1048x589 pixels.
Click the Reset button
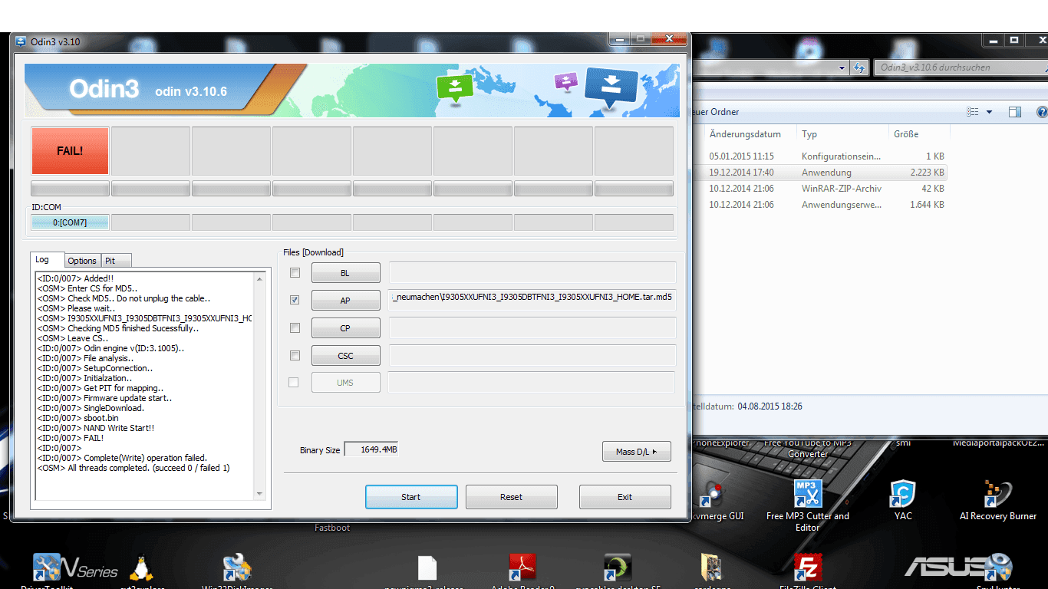[x=511, y=497]
